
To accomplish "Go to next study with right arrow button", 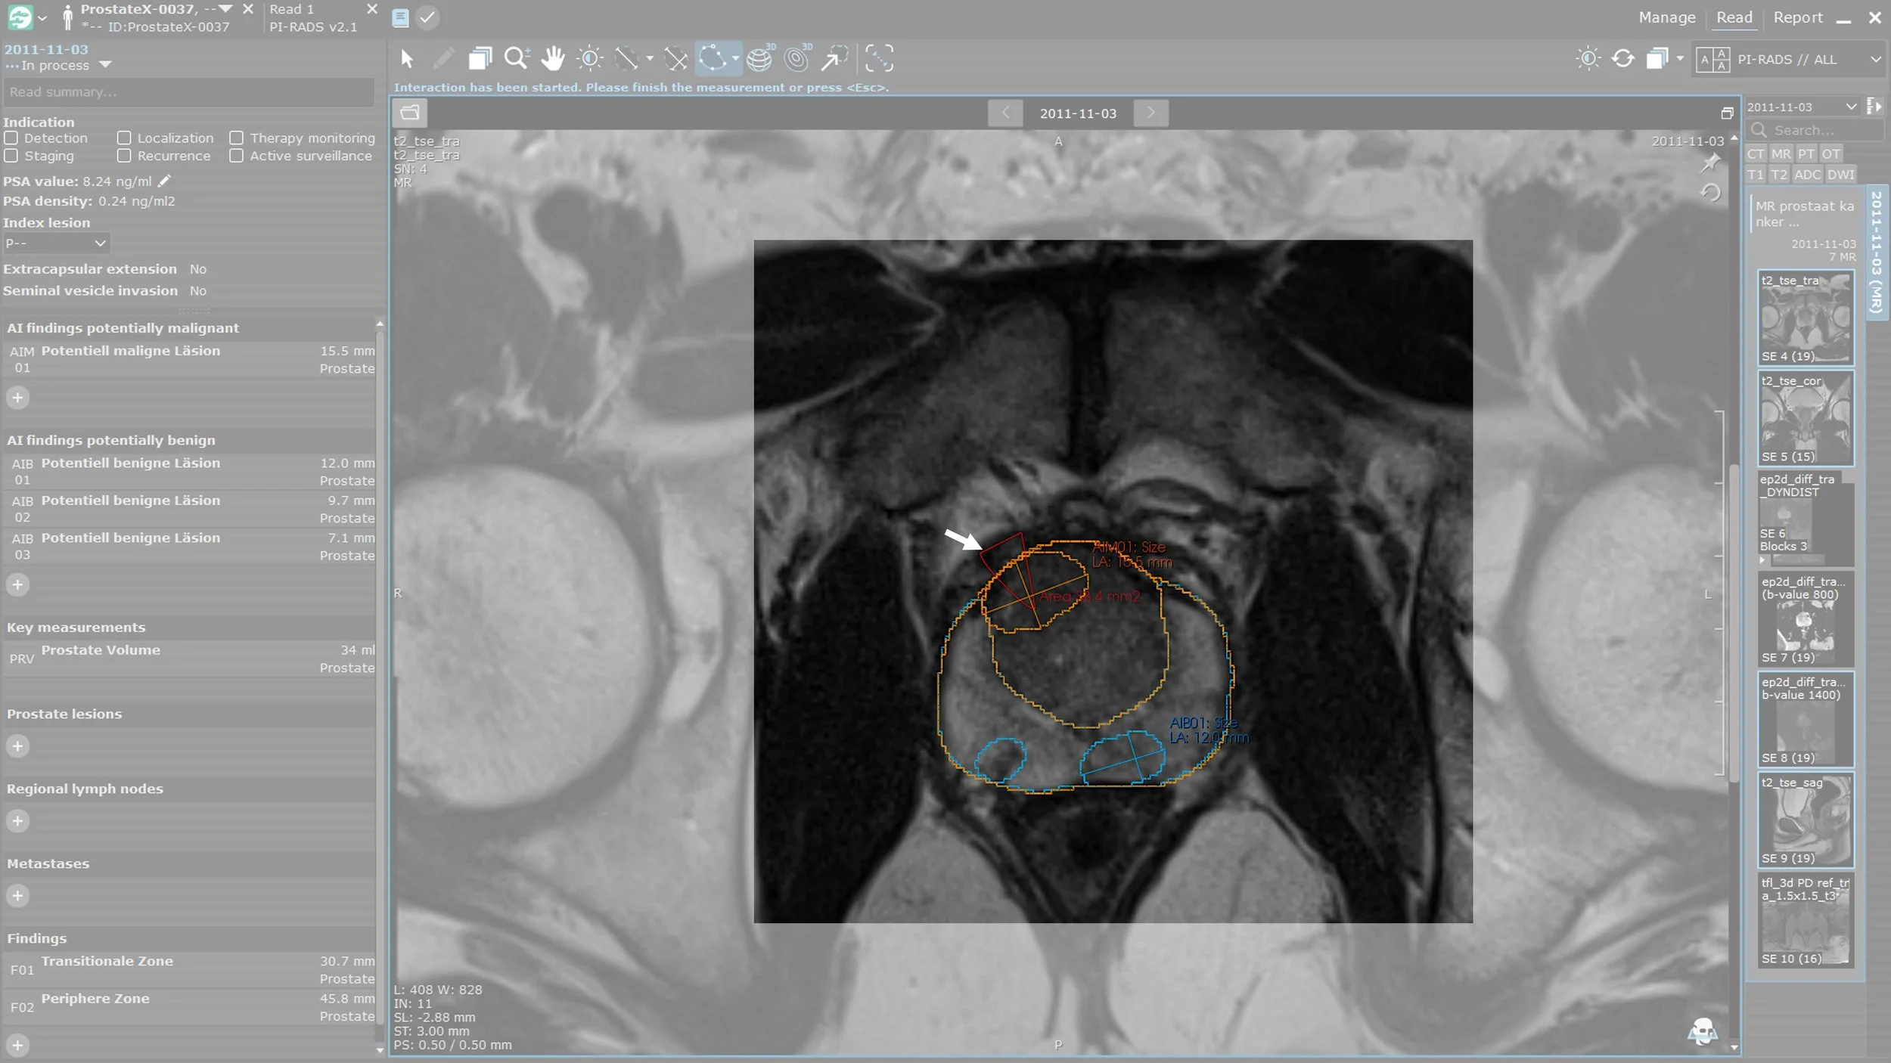I will pos(1150,113).
